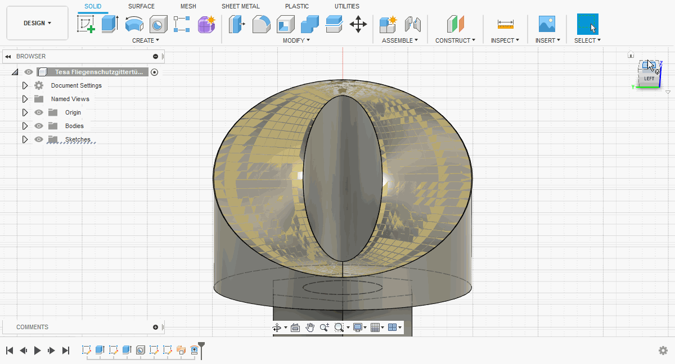Viewport: 675px width, 364px height.
Task: Click the MODIFY icon just before Move/Copy
Action: point(334,24)
